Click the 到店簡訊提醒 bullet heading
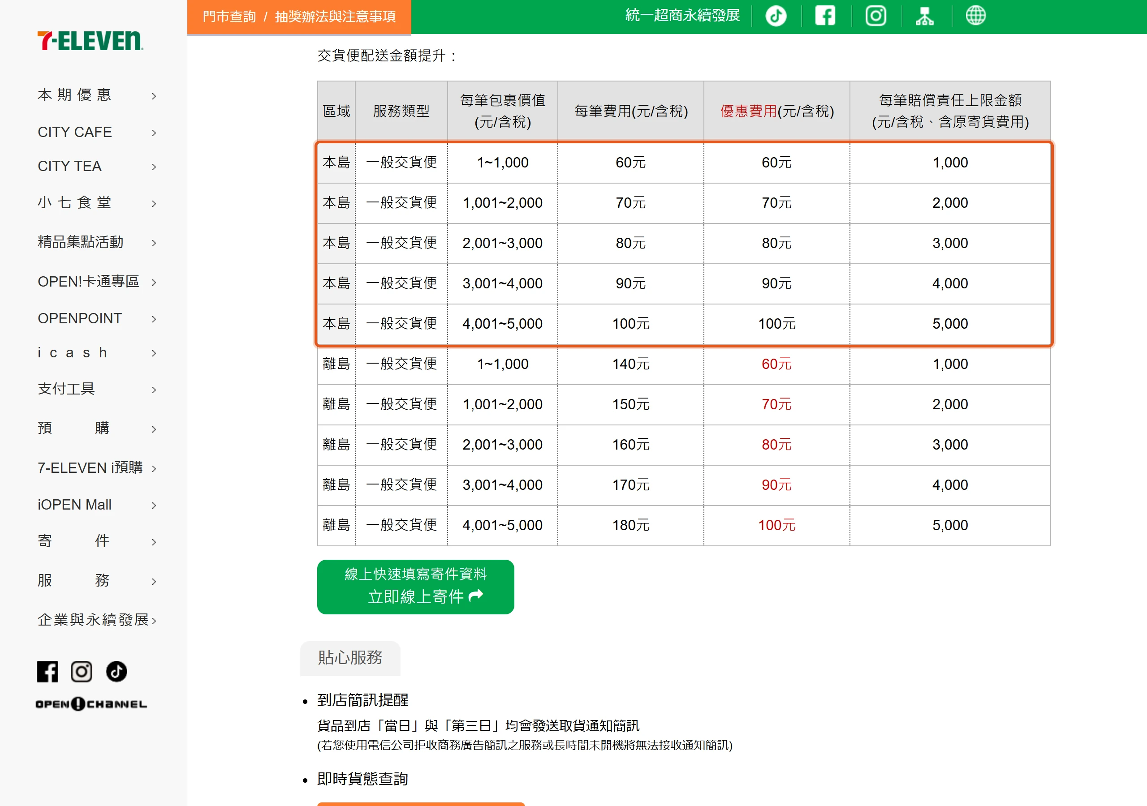Screen dimensions: 1147x806 [x=362, y=700]
